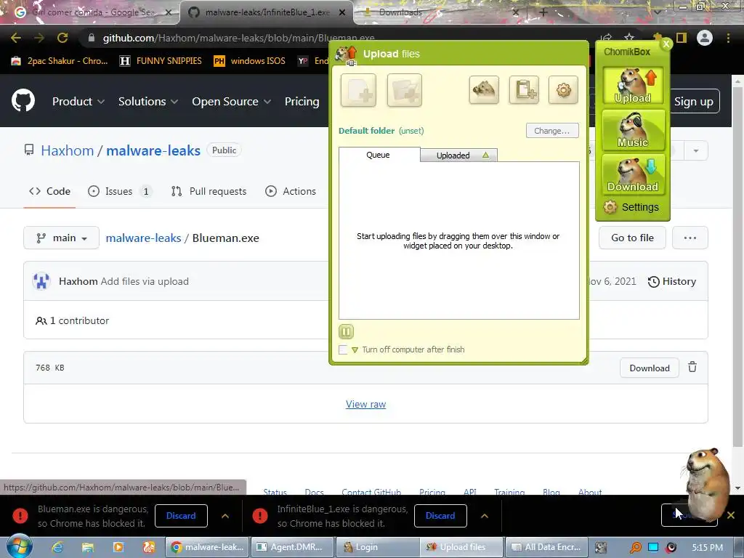Close the downloads bar with the X
Viewport: 744px width, 558px height.
[x=731, y=515]
